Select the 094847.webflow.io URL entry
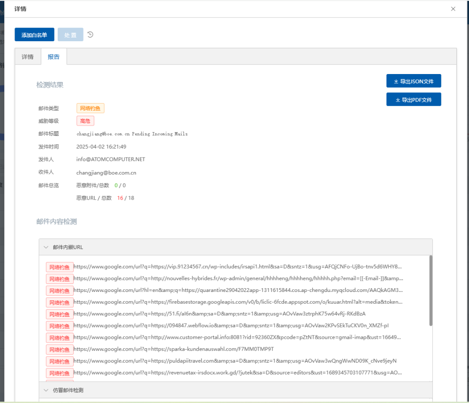This screenshot has width=469, height=403. [231, 326]
